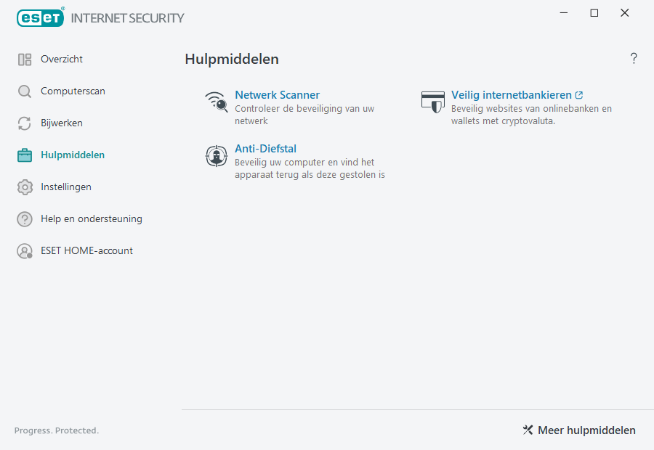This screenshot has height=450, width=654.
Task: Open Veilig internetbankieren
Action: 512,94
